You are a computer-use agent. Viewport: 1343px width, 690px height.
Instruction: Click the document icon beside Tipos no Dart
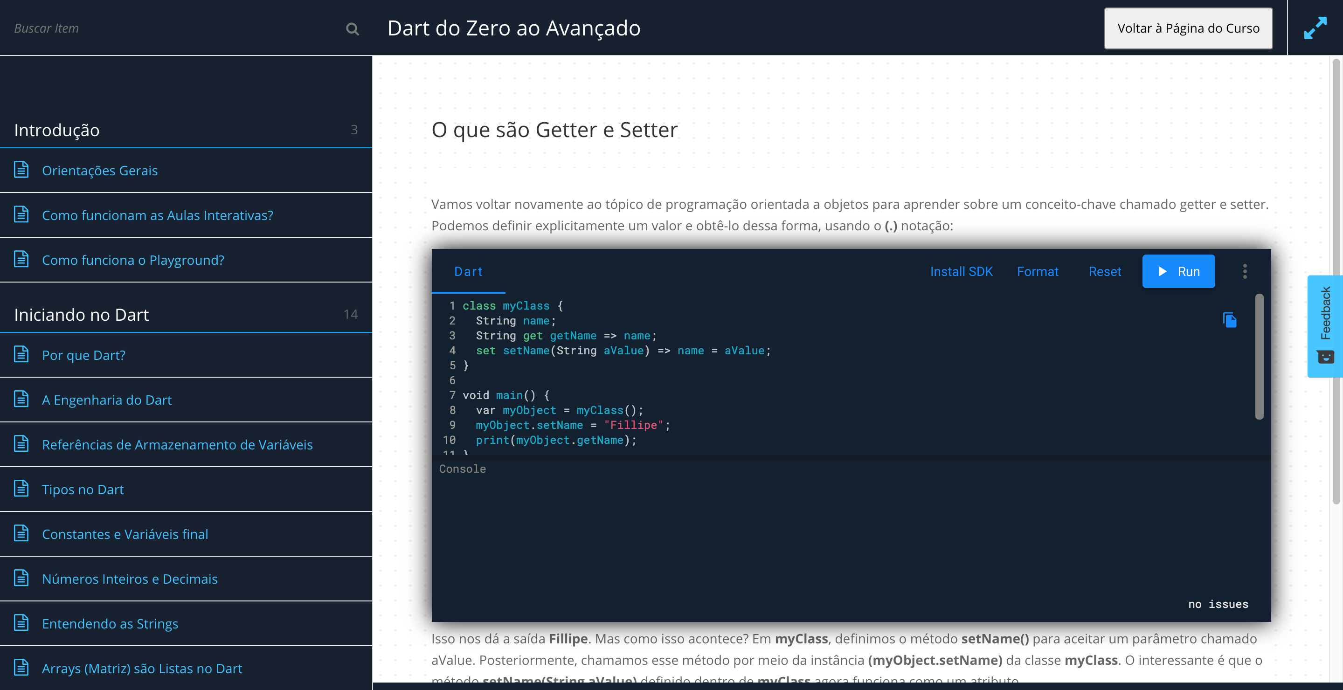click(21, 489)
